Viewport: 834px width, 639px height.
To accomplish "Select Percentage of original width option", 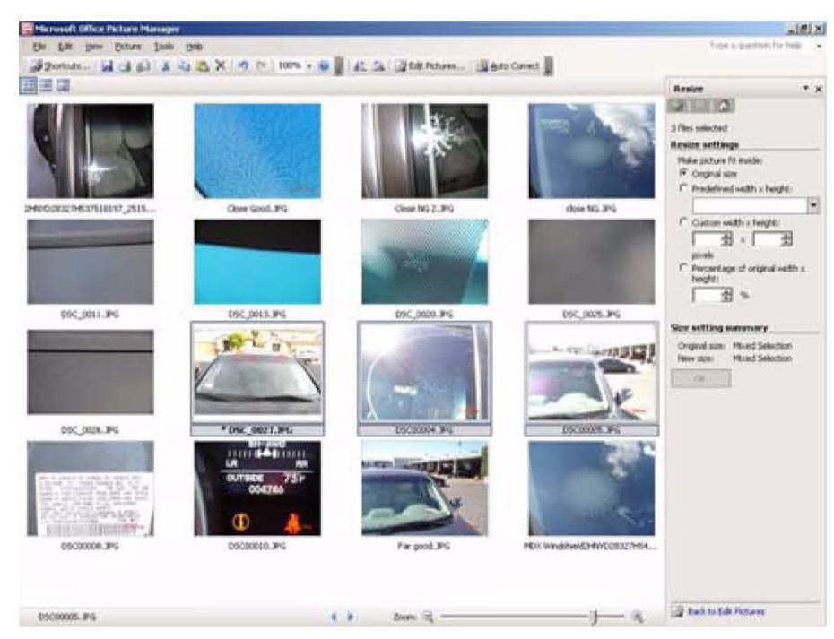I will click(x=684, y=269).
